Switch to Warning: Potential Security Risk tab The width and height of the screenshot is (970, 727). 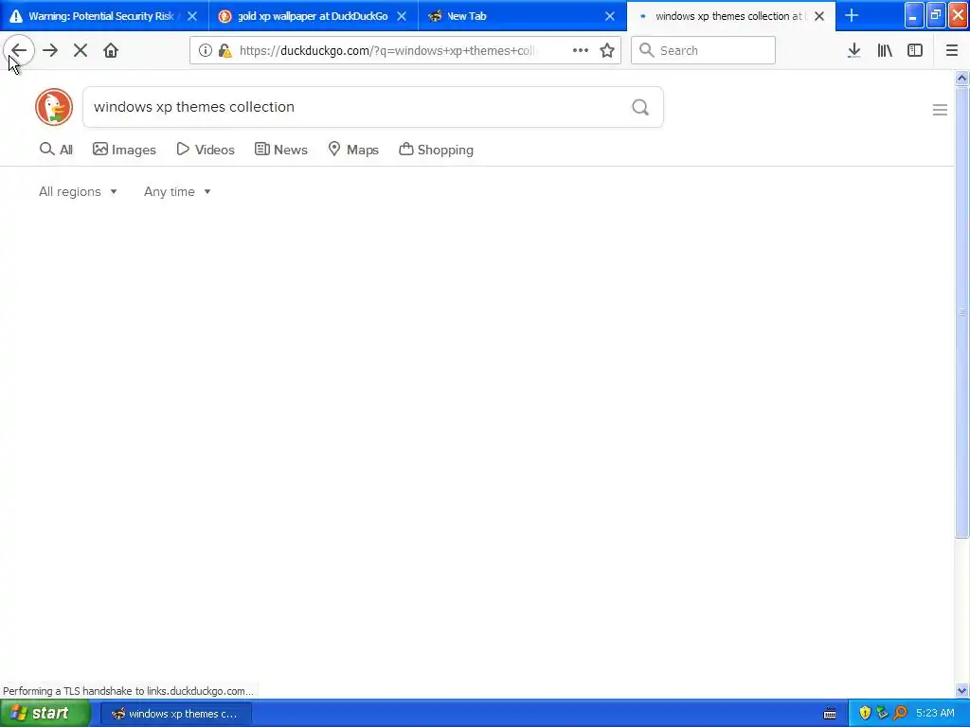coord(100,16)
